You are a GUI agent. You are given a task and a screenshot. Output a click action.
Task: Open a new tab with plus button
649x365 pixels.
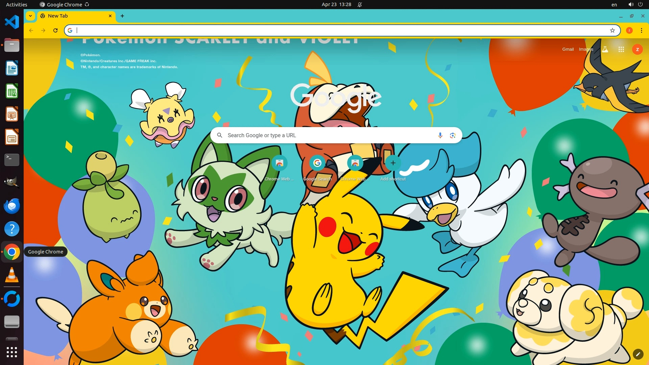[122, 16]
